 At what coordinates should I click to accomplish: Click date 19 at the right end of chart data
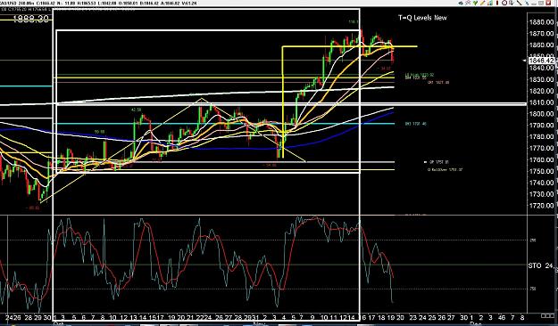[391, 317]
